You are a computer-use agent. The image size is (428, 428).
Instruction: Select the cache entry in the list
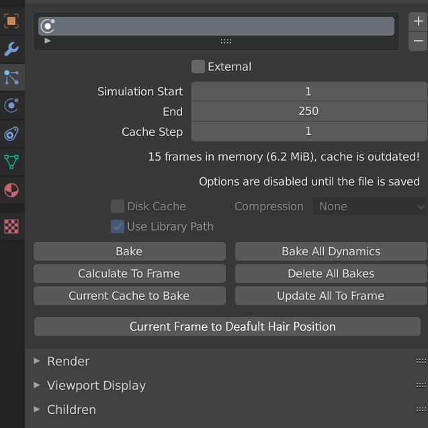216,26
